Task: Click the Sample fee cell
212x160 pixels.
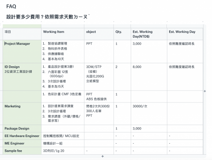Action: (22, 151)
